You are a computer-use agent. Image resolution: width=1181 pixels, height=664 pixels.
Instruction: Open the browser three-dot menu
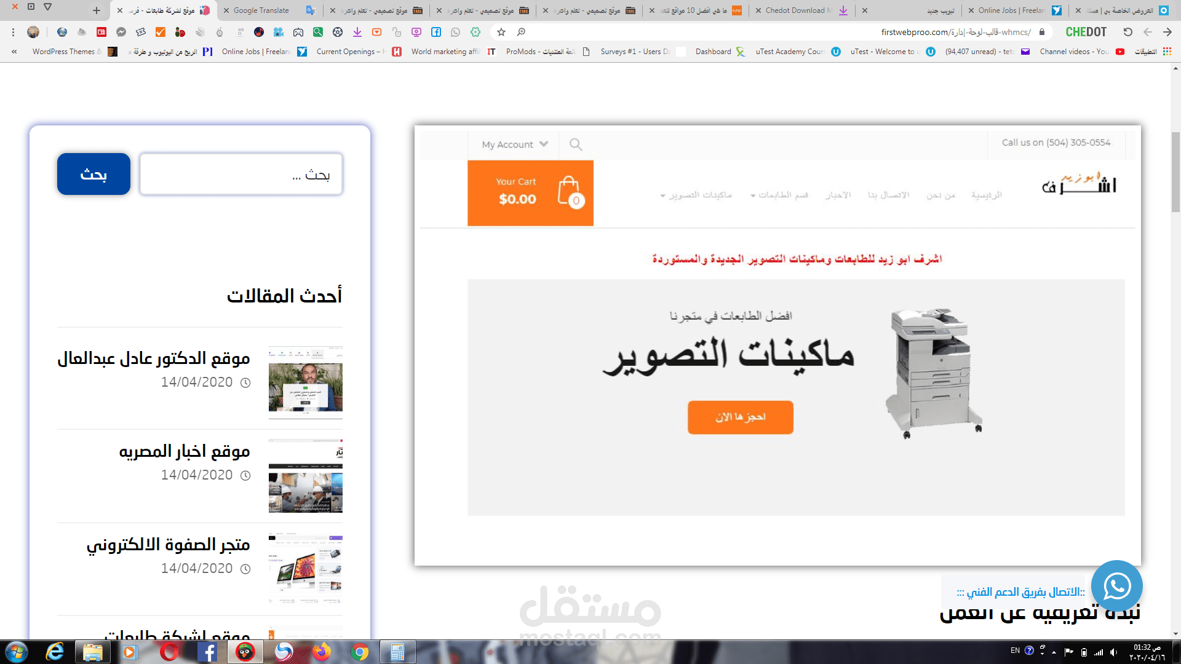pyautogui.click(x=14, y=32)
